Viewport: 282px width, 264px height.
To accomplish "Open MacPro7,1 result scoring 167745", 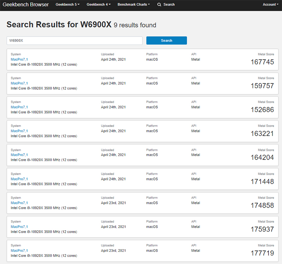I will (19, 59).
